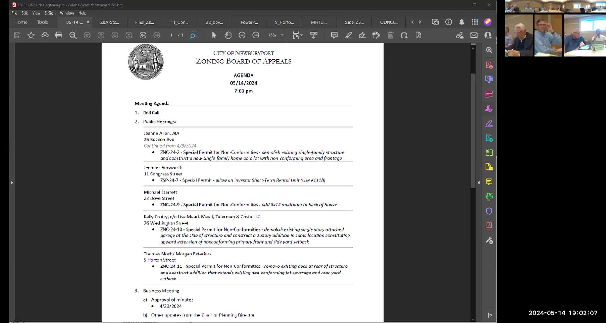Switch to the 9_Horto... document tab

[284, 22]
